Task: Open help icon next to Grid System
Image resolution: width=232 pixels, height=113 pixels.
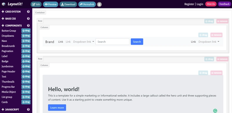Action: [28, 12]
